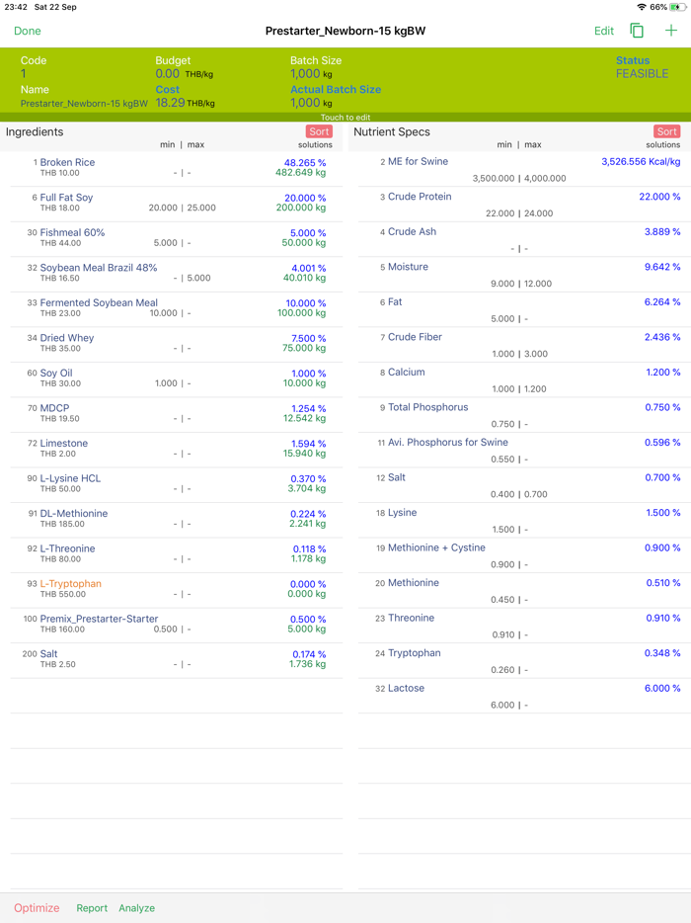Viewport: 691px width, 923px height.
Task: Select the Methionine nutrient spec
Action: coord(524,590)
